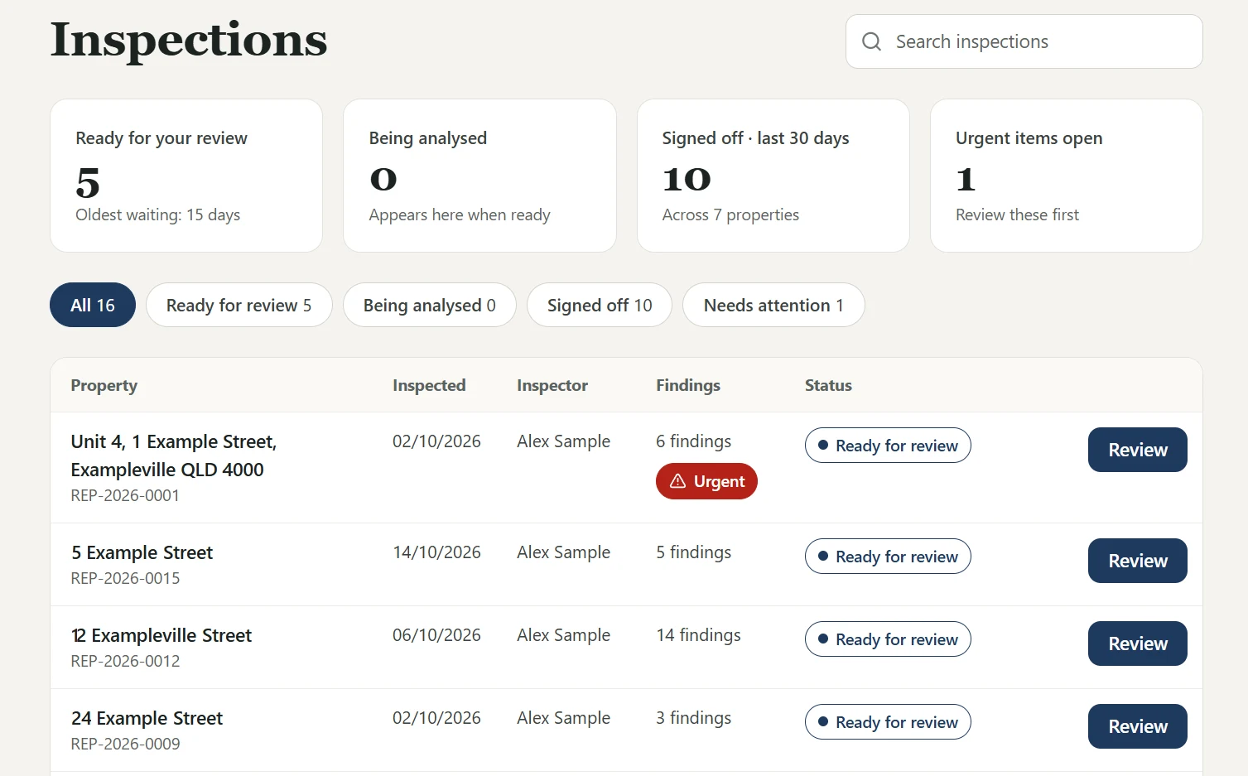This screenshot has width=1248, height=776.
Task: Open the Ready for your review card
Action: click(x=186, y=176)
